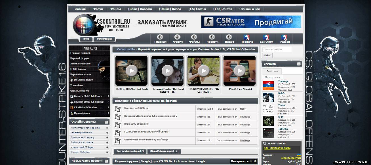
Task: Open '[CS] Статьи' in the top menu
Action: [197, 9]
